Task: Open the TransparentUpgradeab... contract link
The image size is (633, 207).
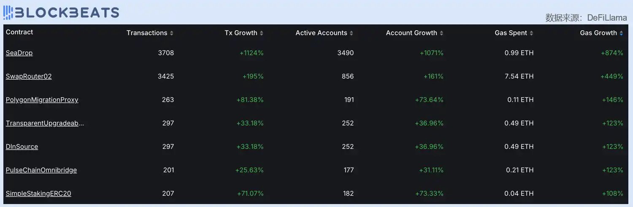Action: click(x=45, y=123)
